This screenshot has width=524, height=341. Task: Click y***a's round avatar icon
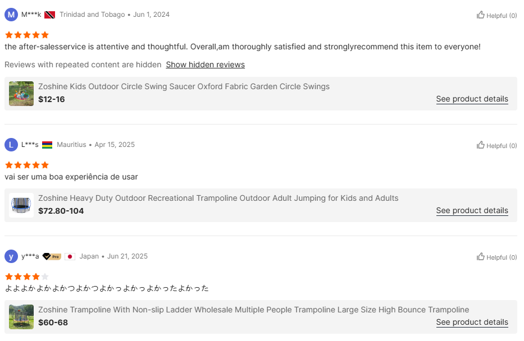click(x=11, y=256)
